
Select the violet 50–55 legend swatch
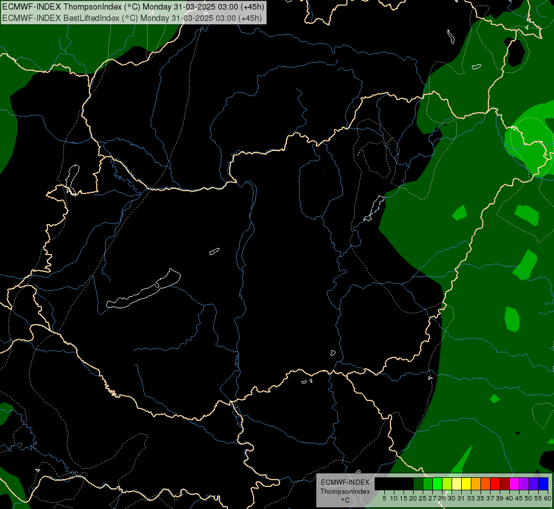point(534,484)
